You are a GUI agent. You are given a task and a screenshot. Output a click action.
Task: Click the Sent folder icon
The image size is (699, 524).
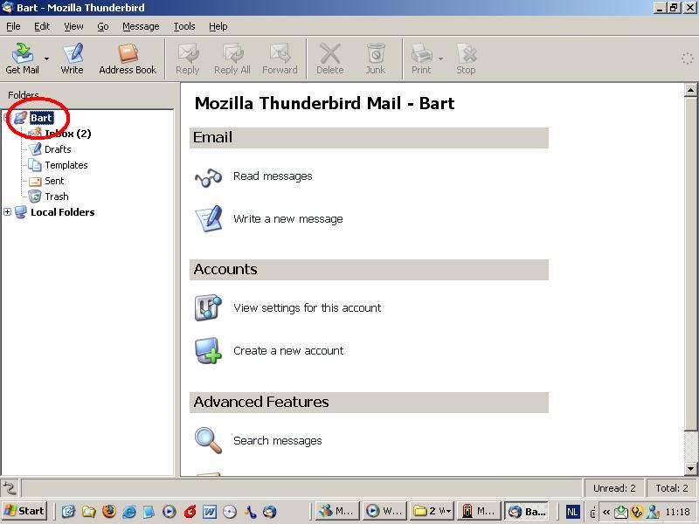point(35,181)
